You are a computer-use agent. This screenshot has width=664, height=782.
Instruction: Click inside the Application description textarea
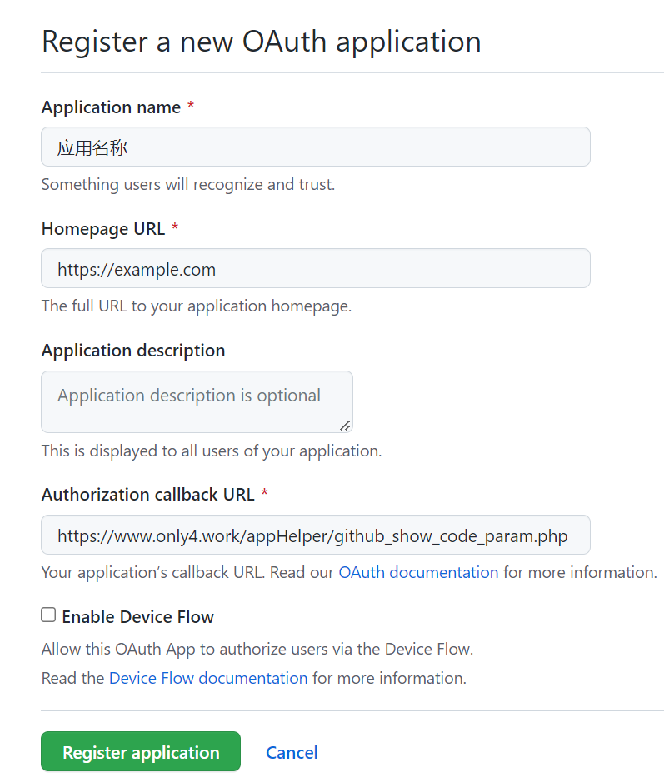pyautogui.click(x=197, y=401)
